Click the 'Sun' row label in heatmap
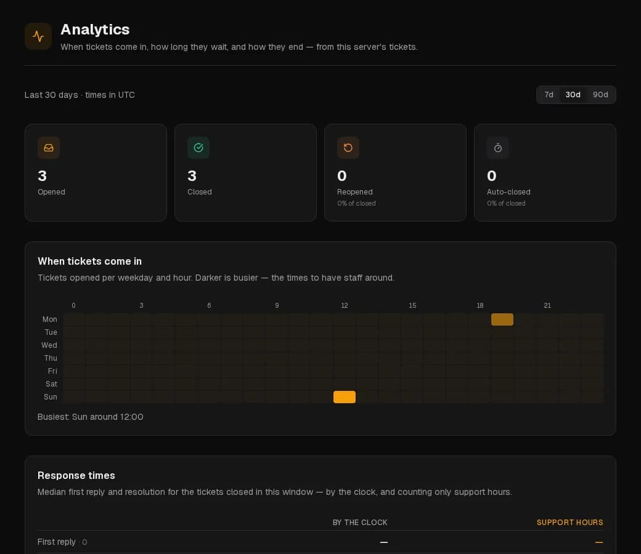The width and height of the screenshot is (641, 554). click(51, 397)
